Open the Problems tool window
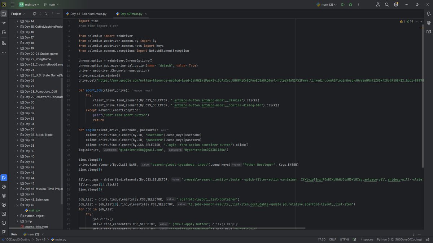This screenshot has width=433, height=243. [x=4, y=223]
